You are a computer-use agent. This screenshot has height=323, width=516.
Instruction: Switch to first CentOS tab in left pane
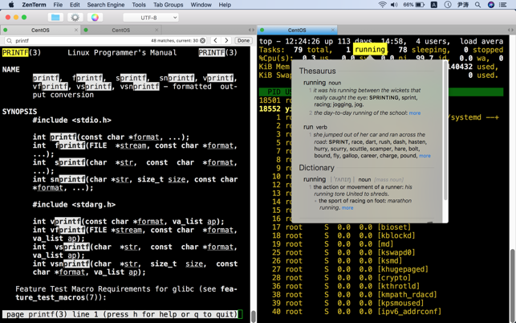(40, 30)
